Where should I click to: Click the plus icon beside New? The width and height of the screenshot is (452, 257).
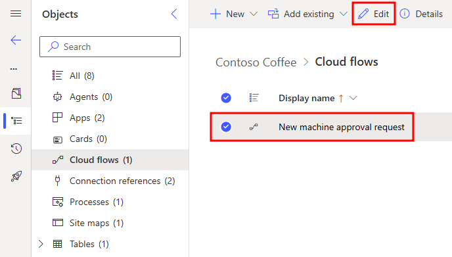tap(215, 14)
